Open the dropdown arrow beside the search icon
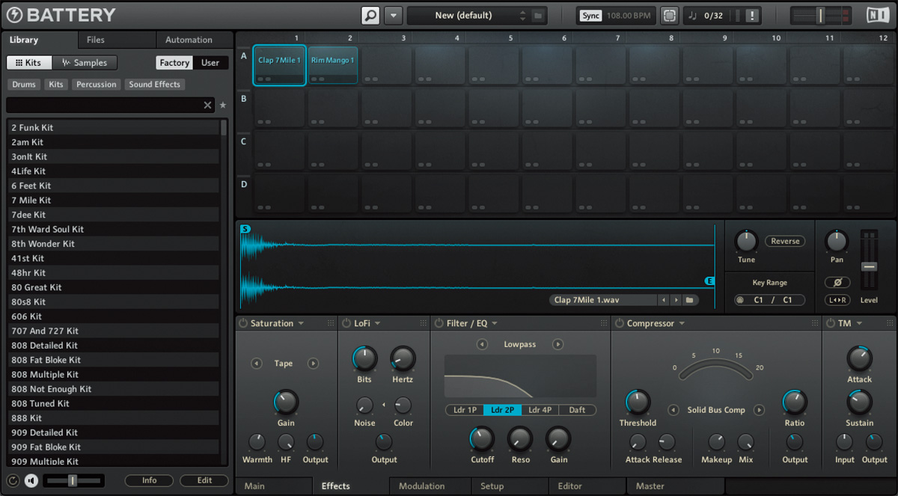This screenshot has height=496, width=898. tap(394, 15)
